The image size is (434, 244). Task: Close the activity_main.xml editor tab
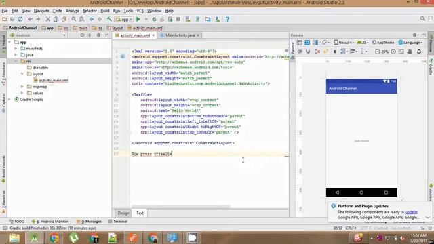point(153,35)
